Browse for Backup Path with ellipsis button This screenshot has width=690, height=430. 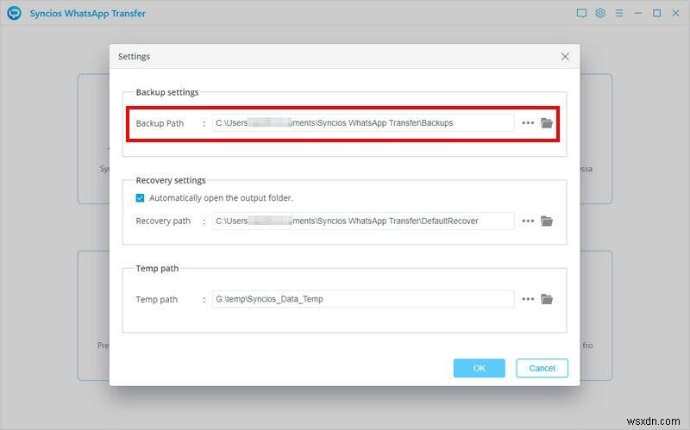[x=528, y=123]
